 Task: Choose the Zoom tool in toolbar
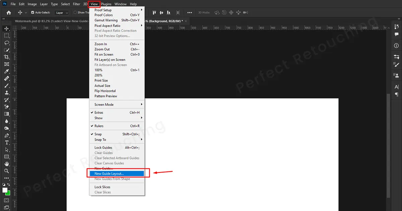6,171
